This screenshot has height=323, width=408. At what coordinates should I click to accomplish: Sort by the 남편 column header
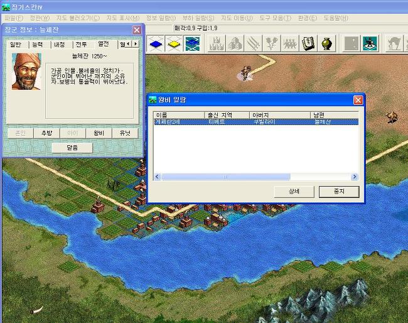coord(335,115)
